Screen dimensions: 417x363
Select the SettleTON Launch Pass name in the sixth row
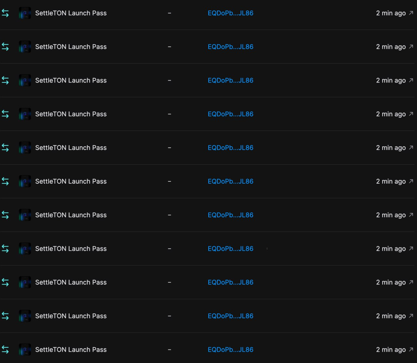click(x=71, y=181)
